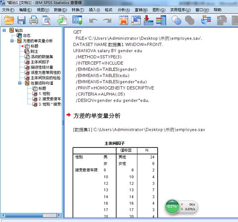Click the 方差的单变量分析 heading in output
The width and height of the screenshot is (238, 222).
coord(97,116)
